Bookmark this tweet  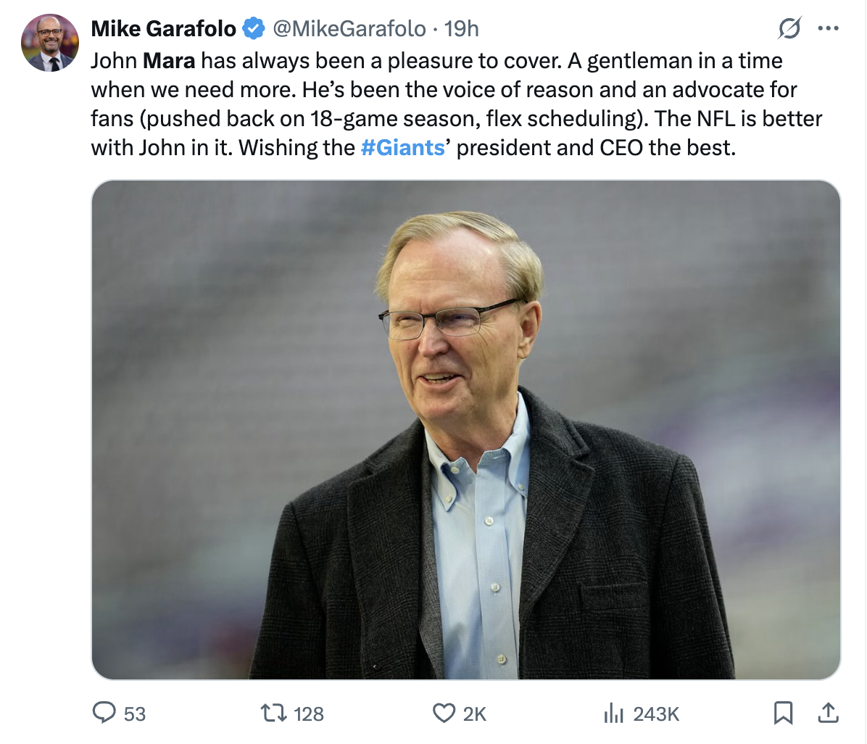(x=782, y=714)
